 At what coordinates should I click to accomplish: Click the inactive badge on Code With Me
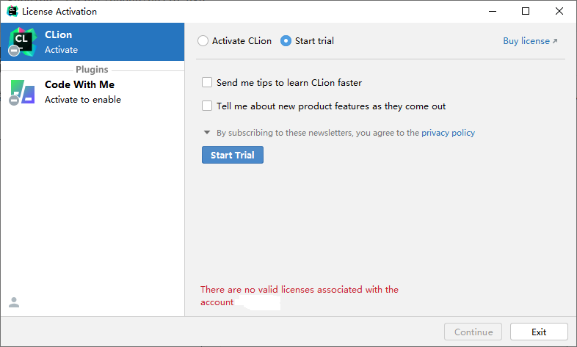pos(14,100)
